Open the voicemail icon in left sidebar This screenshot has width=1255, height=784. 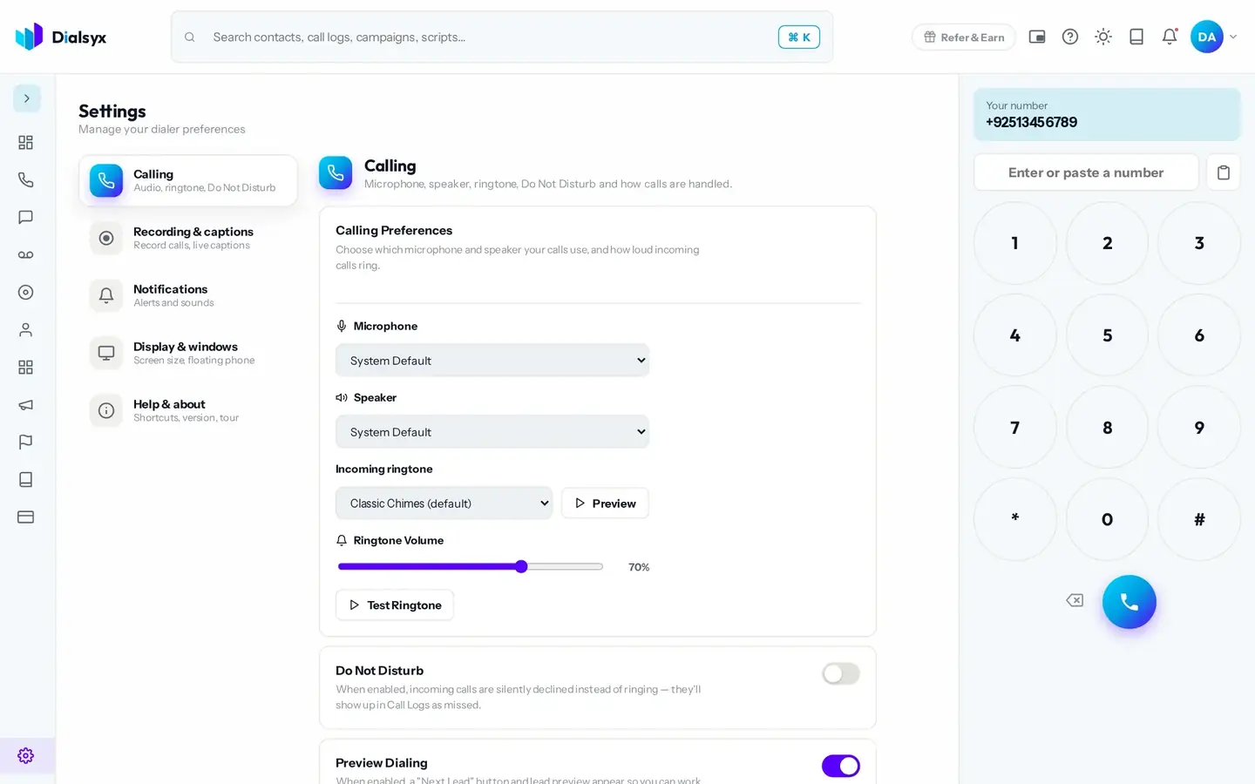point(26,255)
